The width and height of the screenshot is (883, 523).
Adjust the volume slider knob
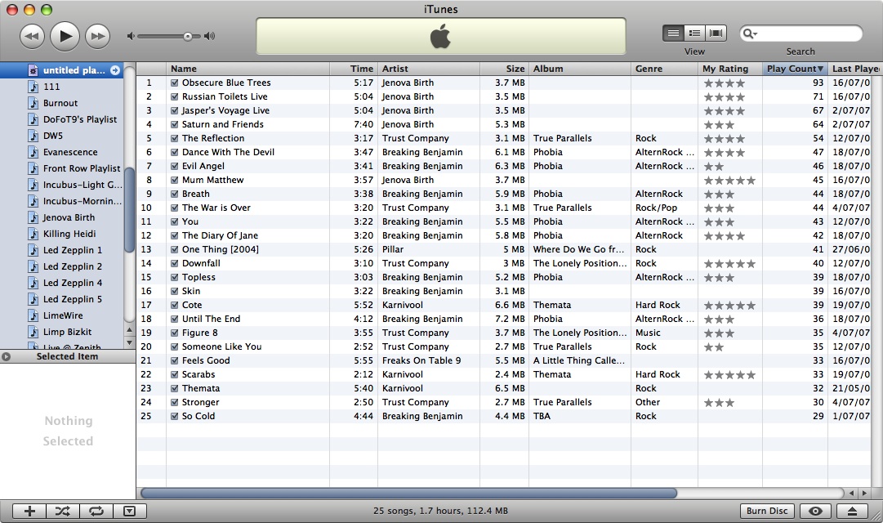(188, 36)
